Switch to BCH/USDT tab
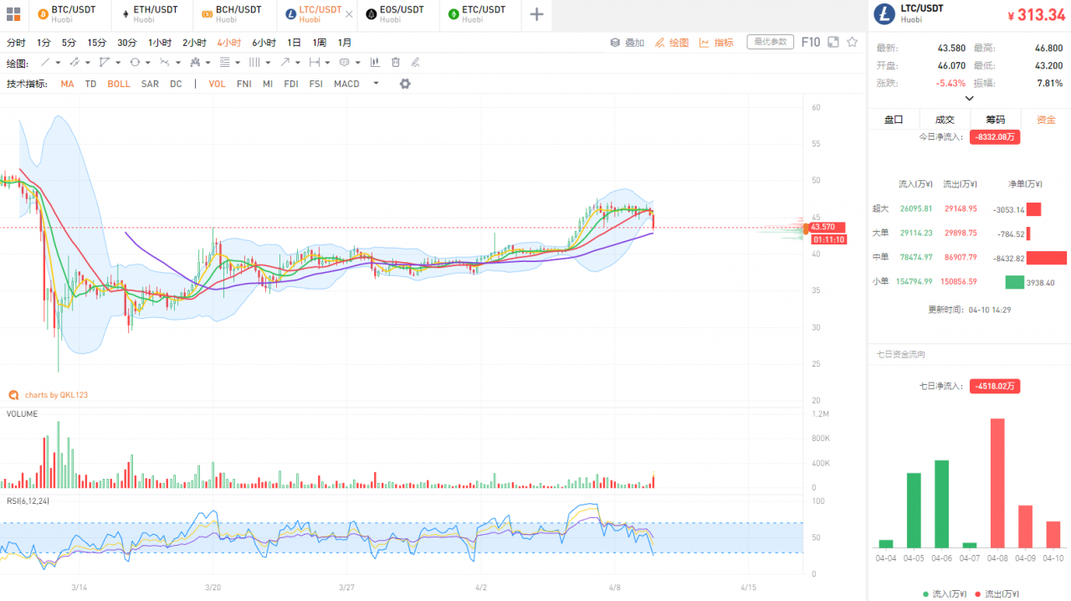The width and height of the screenshot is (1071, 601). click(235, 14)
